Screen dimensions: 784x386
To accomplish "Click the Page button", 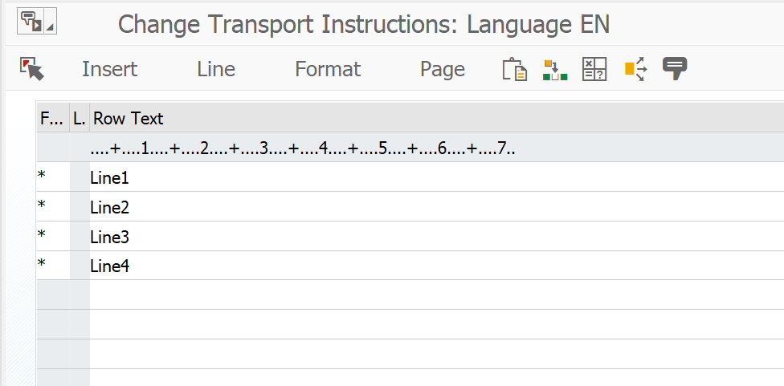I will tap(443, 69).
